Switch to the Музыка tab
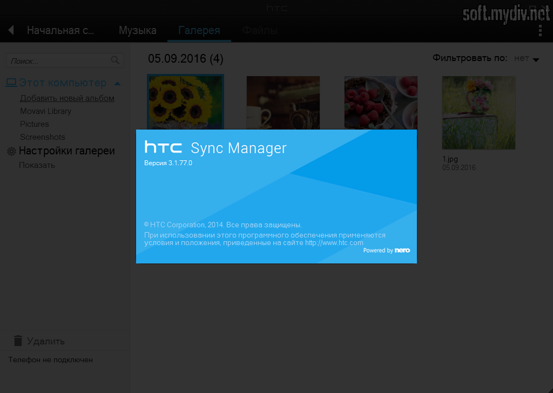553x393 pixels. pyautogui.click(x=138, y=30)
